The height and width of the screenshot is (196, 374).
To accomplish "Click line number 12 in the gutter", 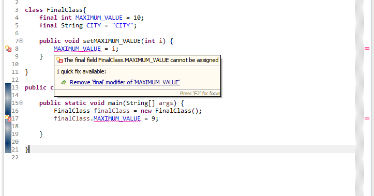I will pyautogui.click(x=15, y=80).
